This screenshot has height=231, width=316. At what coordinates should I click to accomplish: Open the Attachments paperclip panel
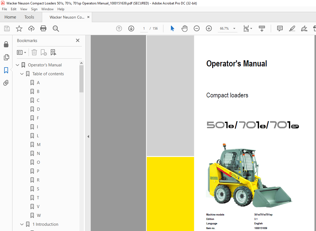pyautogui.click(x=6, y=83)
